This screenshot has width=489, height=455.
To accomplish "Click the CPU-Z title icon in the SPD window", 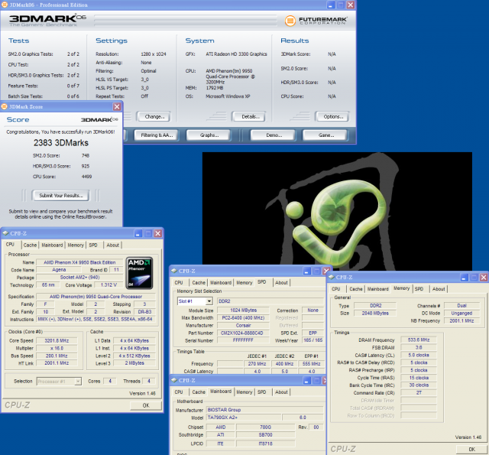I will coord(174,271).
